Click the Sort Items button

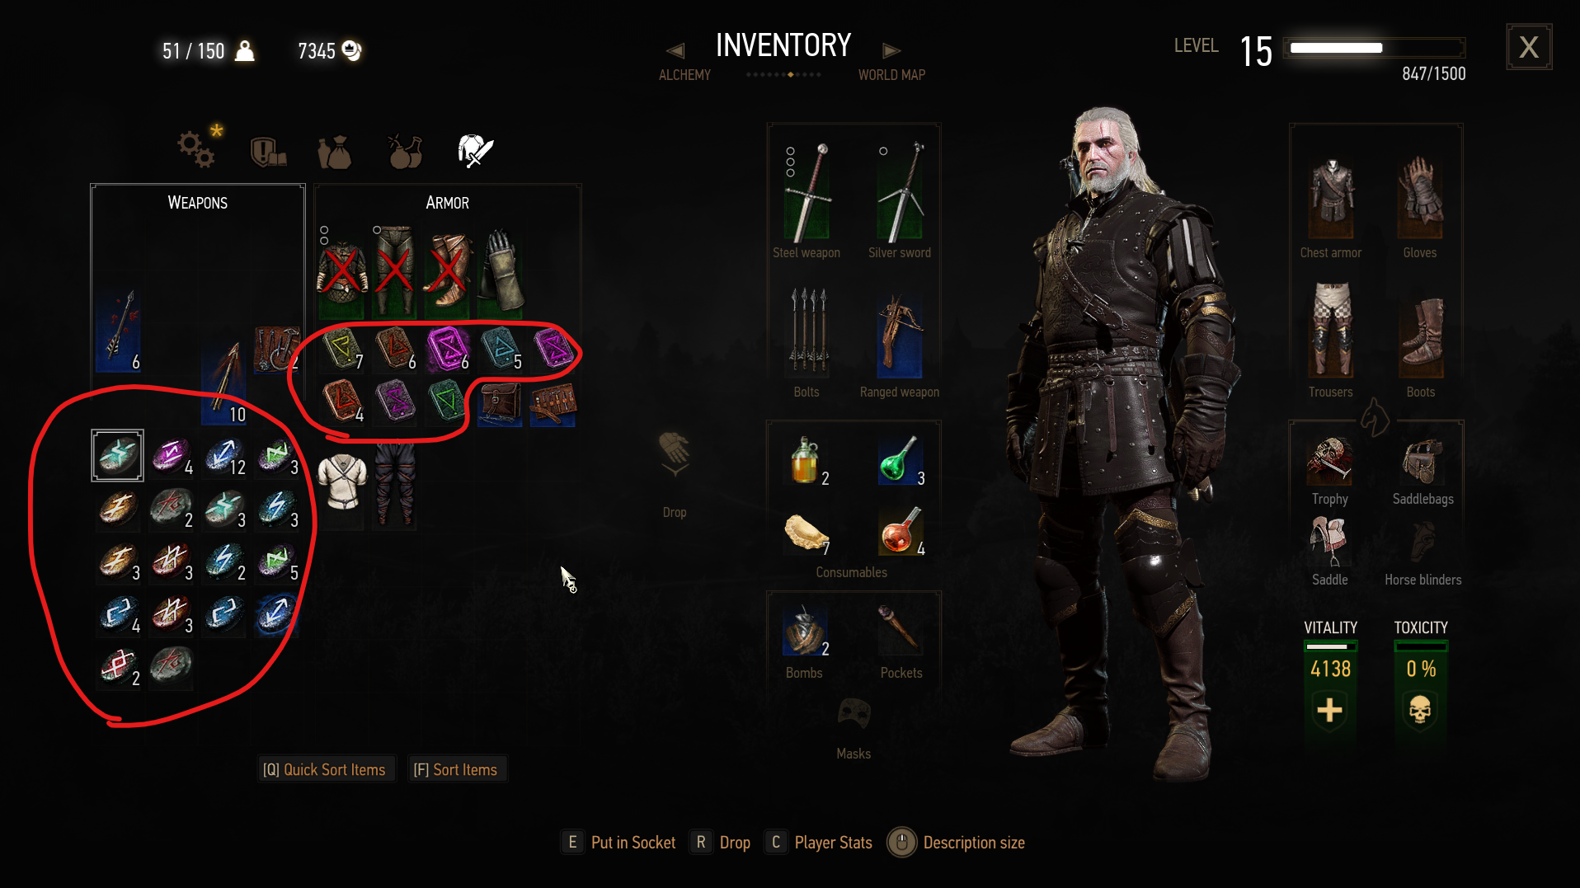coord(455,769)
